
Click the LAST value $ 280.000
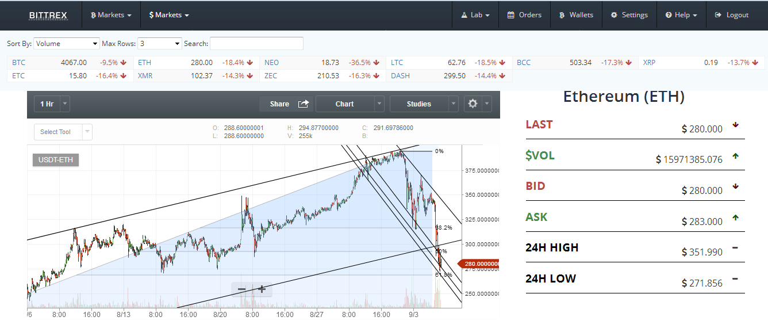[x=702, y=129]
